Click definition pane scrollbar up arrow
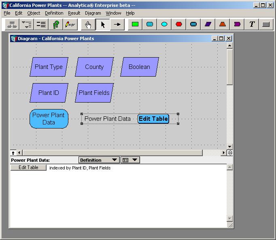The width and height of the screenshot is (276, 240). [229, 167]
